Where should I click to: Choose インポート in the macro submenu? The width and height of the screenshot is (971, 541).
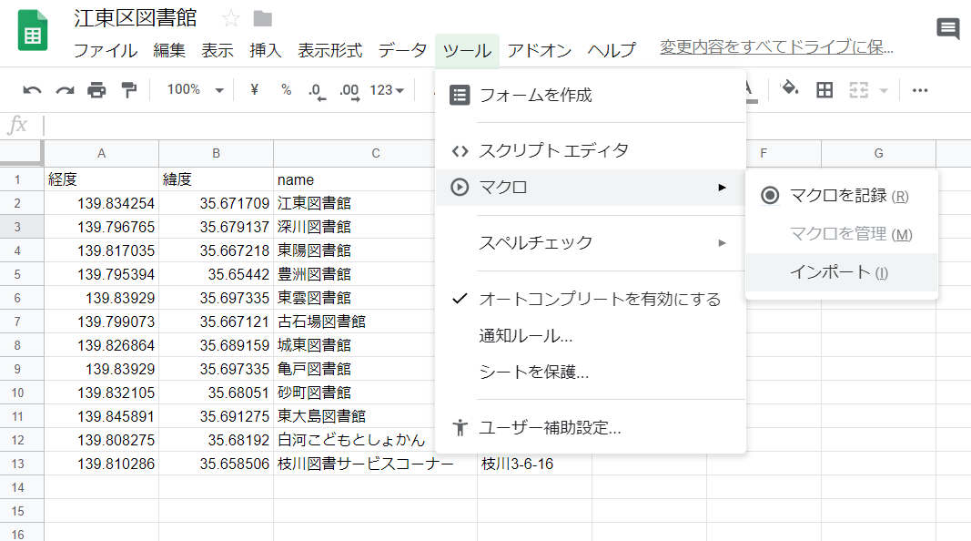(x=842, y=272)
